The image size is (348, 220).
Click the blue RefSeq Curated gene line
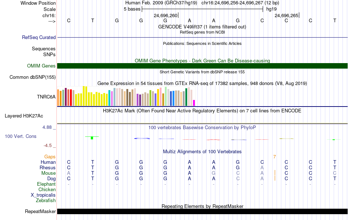point(202,37)
